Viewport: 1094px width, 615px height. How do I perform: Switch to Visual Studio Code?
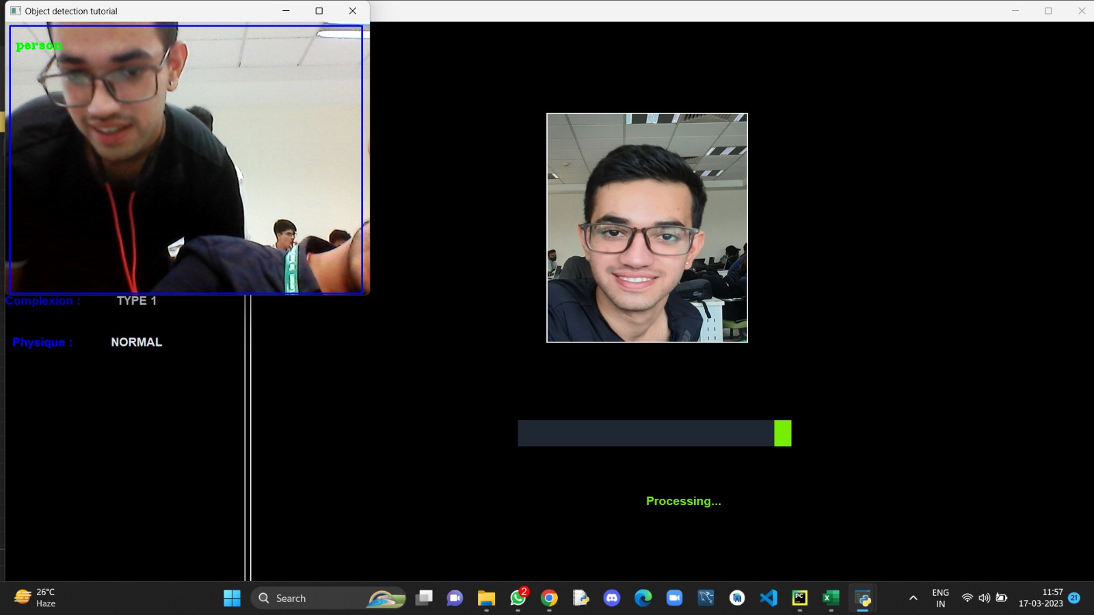pyautogui.click(x=769, y=598)
